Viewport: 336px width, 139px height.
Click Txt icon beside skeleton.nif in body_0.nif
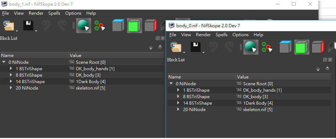coord(239,109)
